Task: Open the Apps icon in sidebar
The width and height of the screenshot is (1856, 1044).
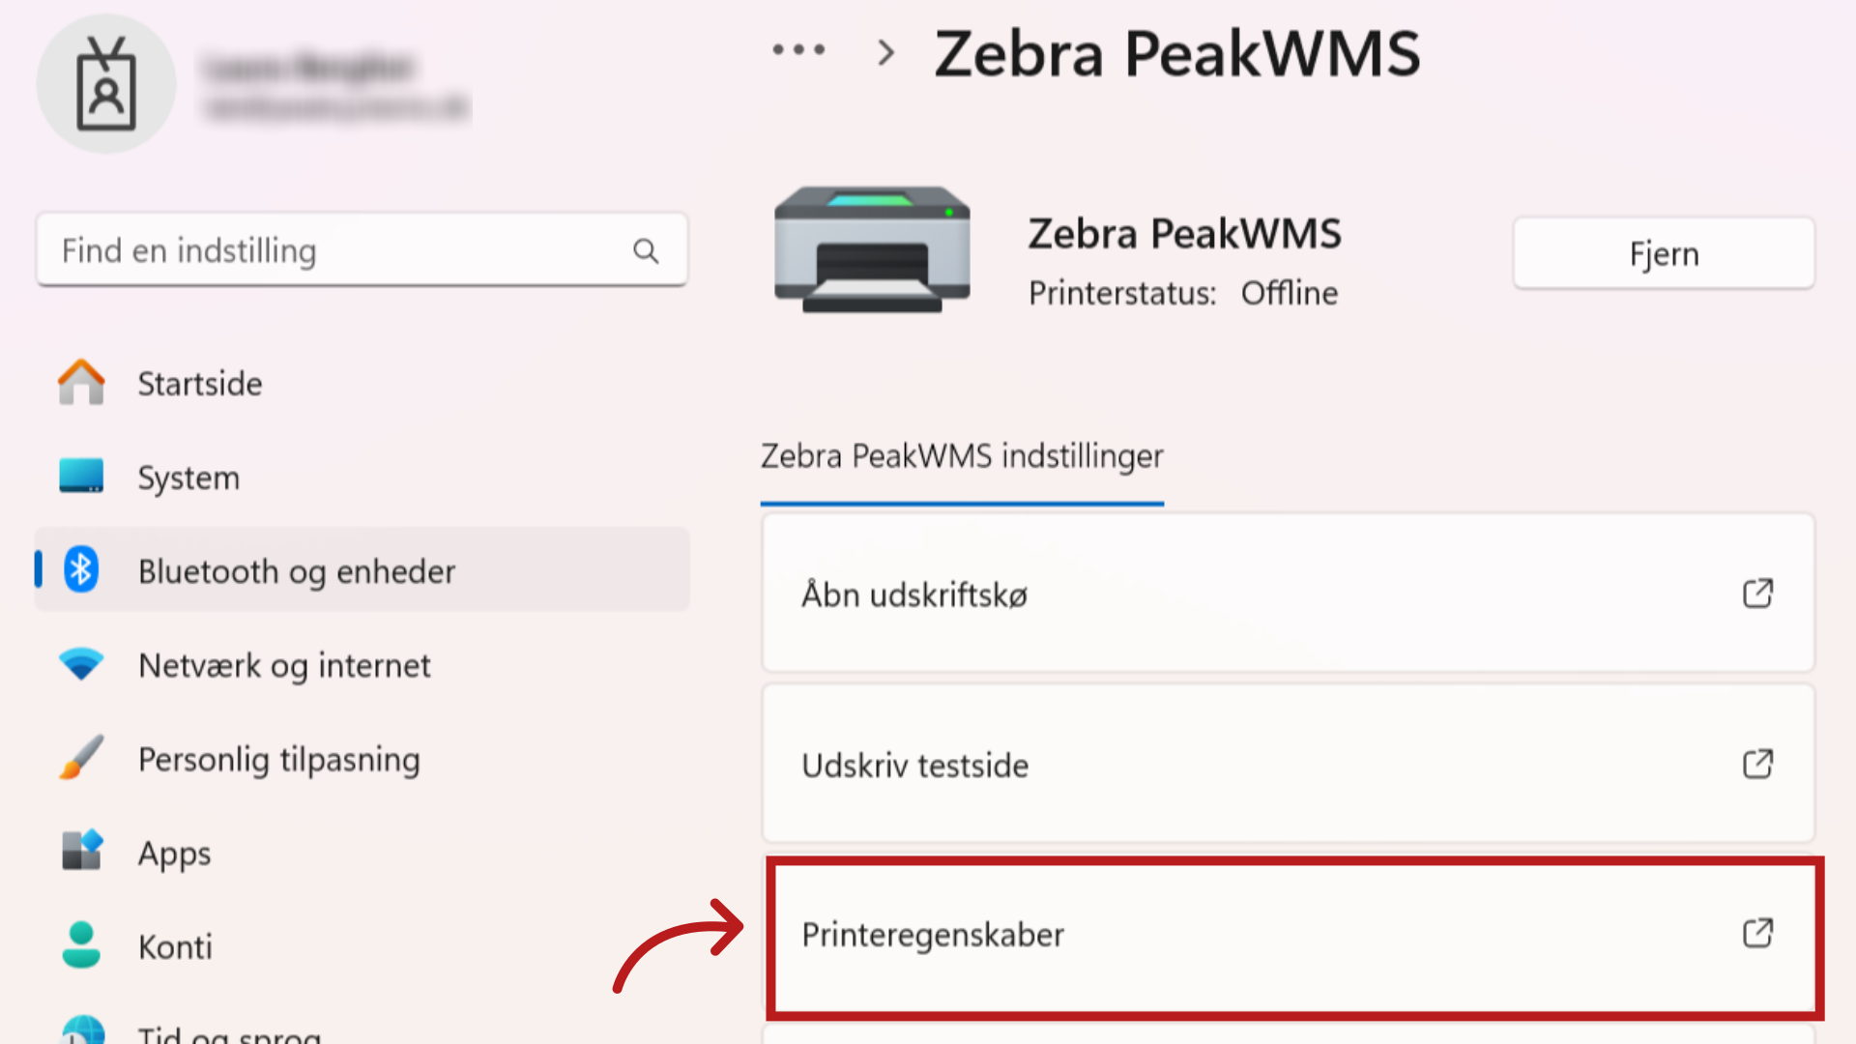Action: [81, 851]
